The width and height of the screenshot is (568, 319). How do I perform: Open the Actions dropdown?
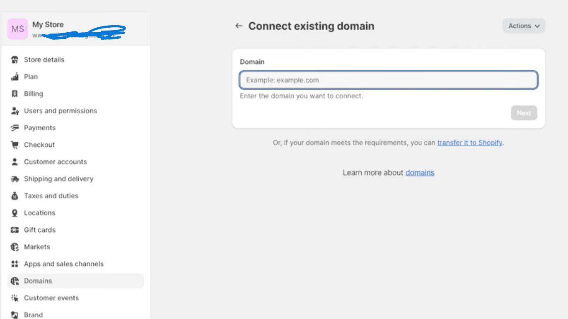[523, 26]
